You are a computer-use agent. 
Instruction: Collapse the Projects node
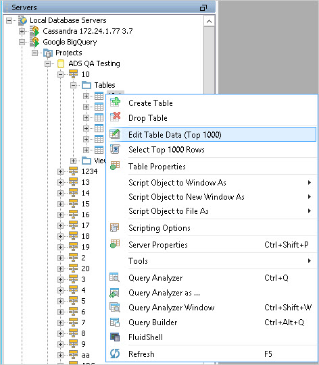(34, 53)
